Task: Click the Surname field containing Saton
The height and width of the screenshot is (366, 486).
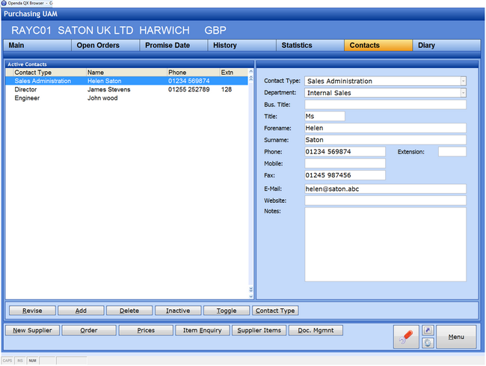Action: [385, 140]
